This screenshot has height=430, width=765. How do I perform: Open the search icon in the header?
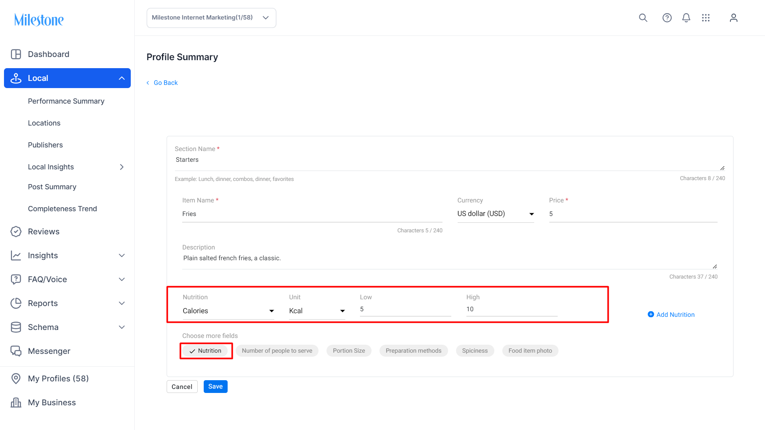[643, 18]
